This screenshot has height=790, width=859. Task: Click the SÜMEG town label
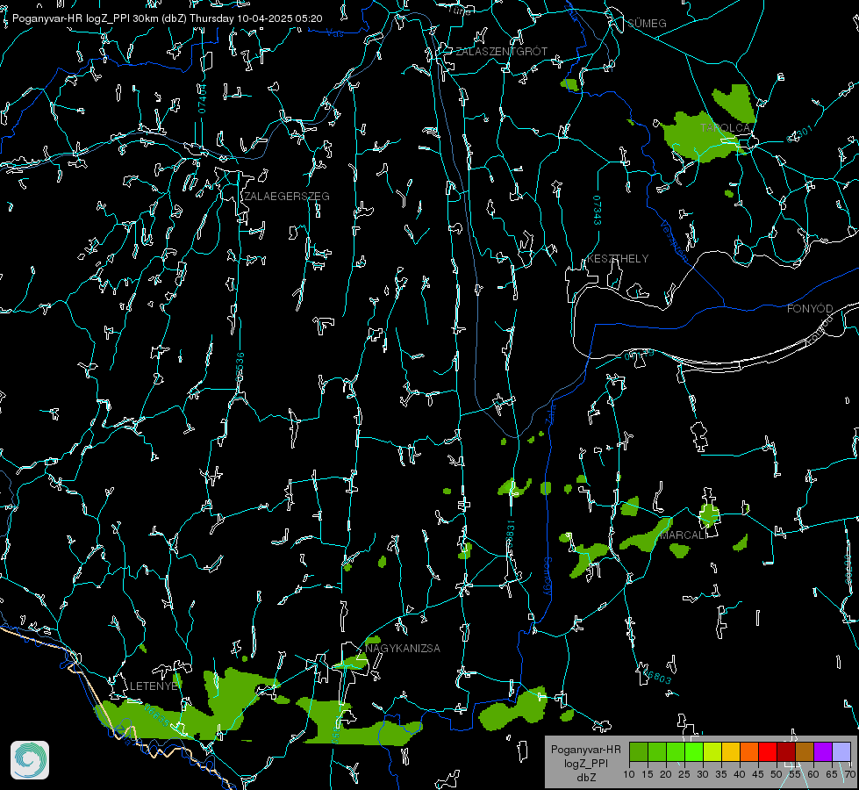tap(647, 24)
